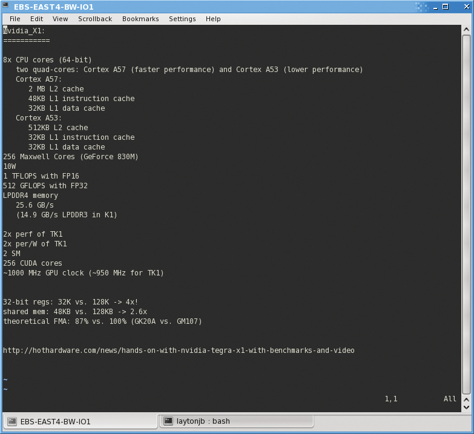
Task: Minimize the terminal window
Action: pos(436,7)
